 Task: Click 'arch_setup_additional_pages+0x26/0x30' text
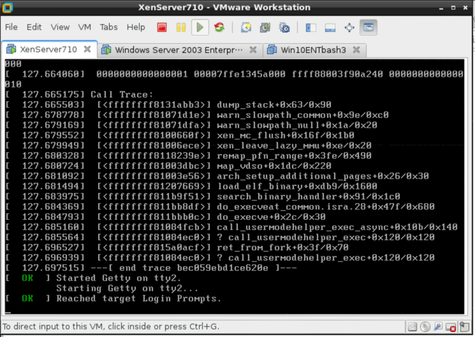pos(323,176)
